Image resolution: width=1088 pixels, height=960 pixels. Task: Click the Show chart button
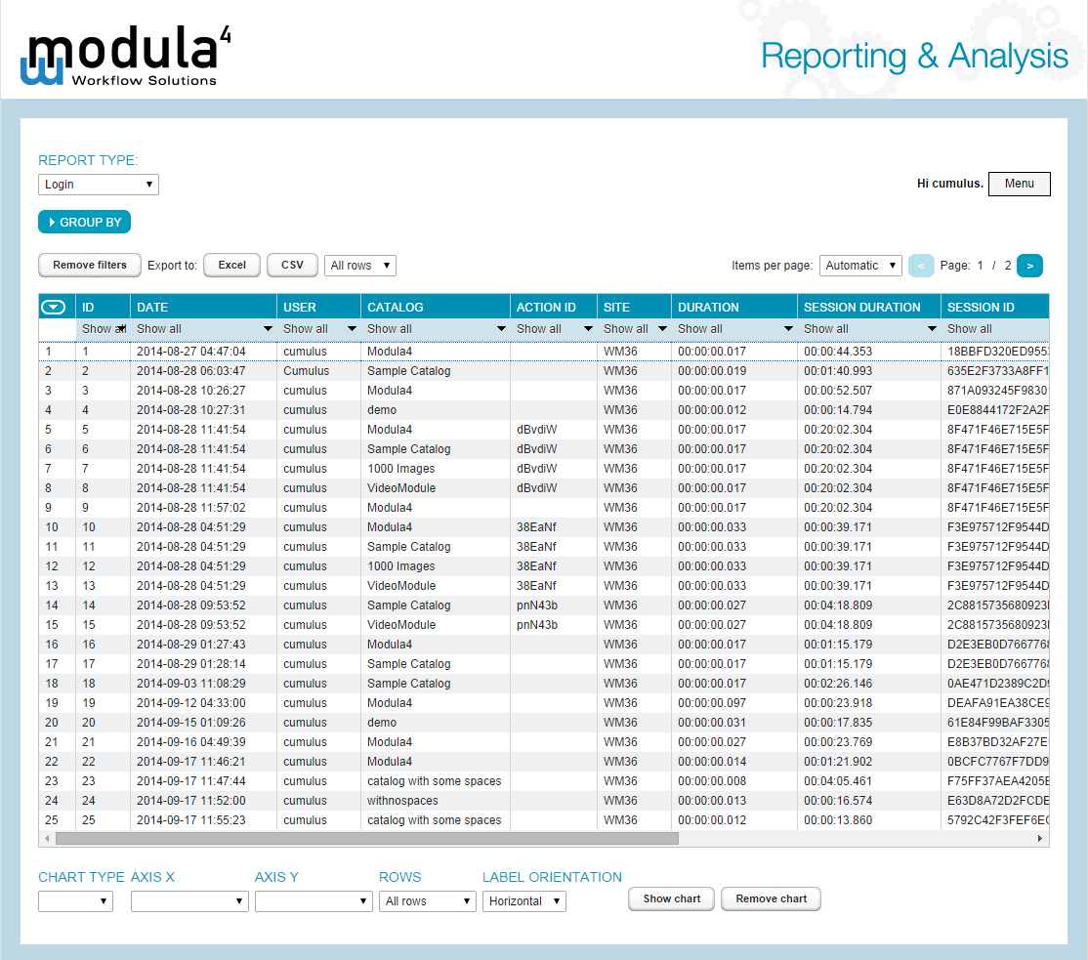(672, 898)
